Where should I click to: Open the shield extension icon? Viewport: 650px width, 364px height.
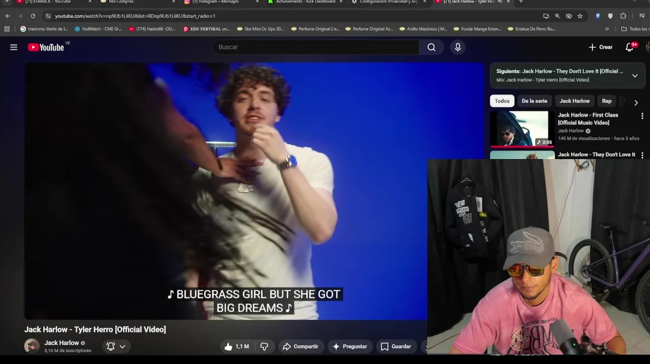(x=610, y=16)
